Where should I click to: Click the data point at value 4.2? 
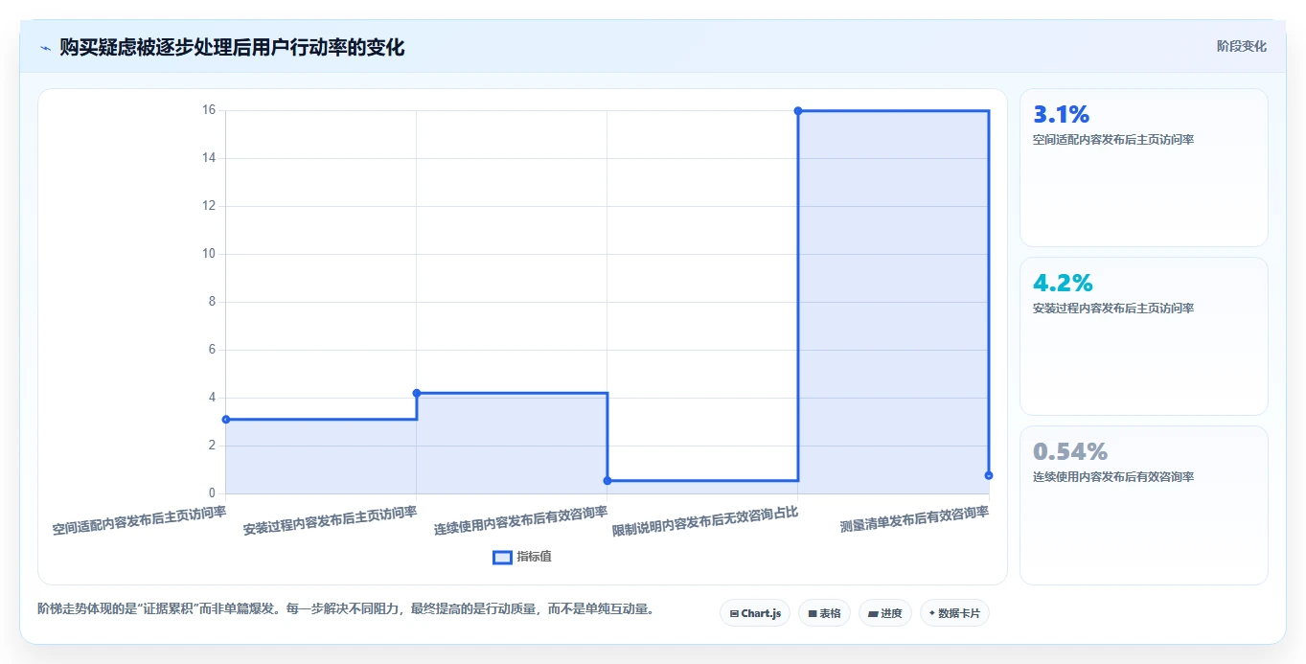click(417, 393)
